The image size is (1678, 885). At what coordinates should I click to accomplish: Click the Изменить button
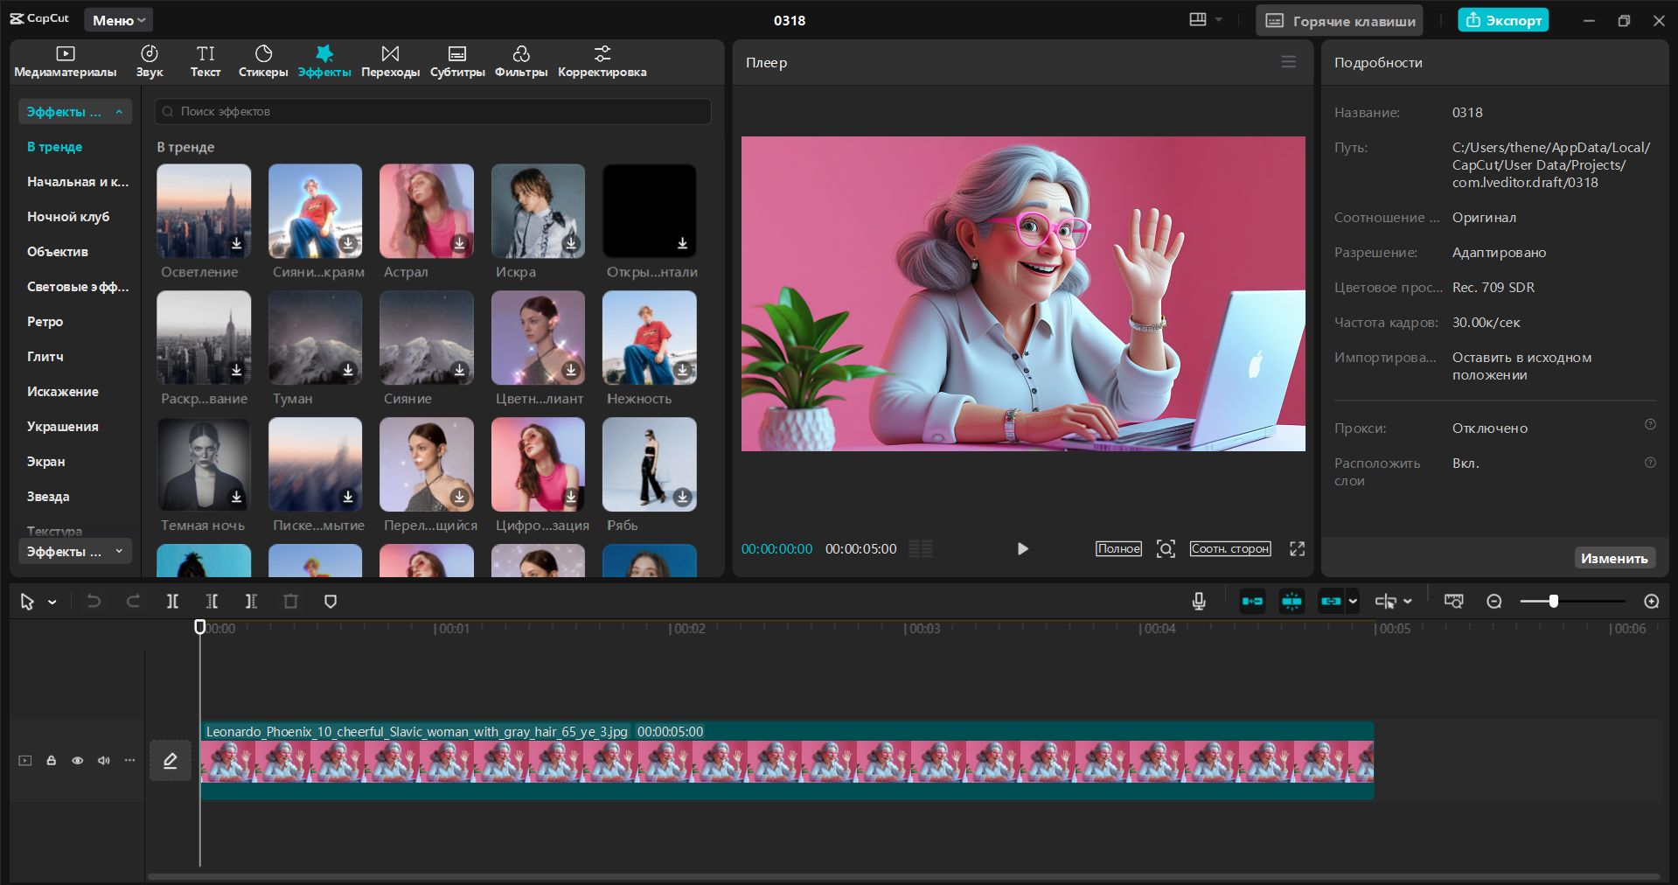point(1614,558)
